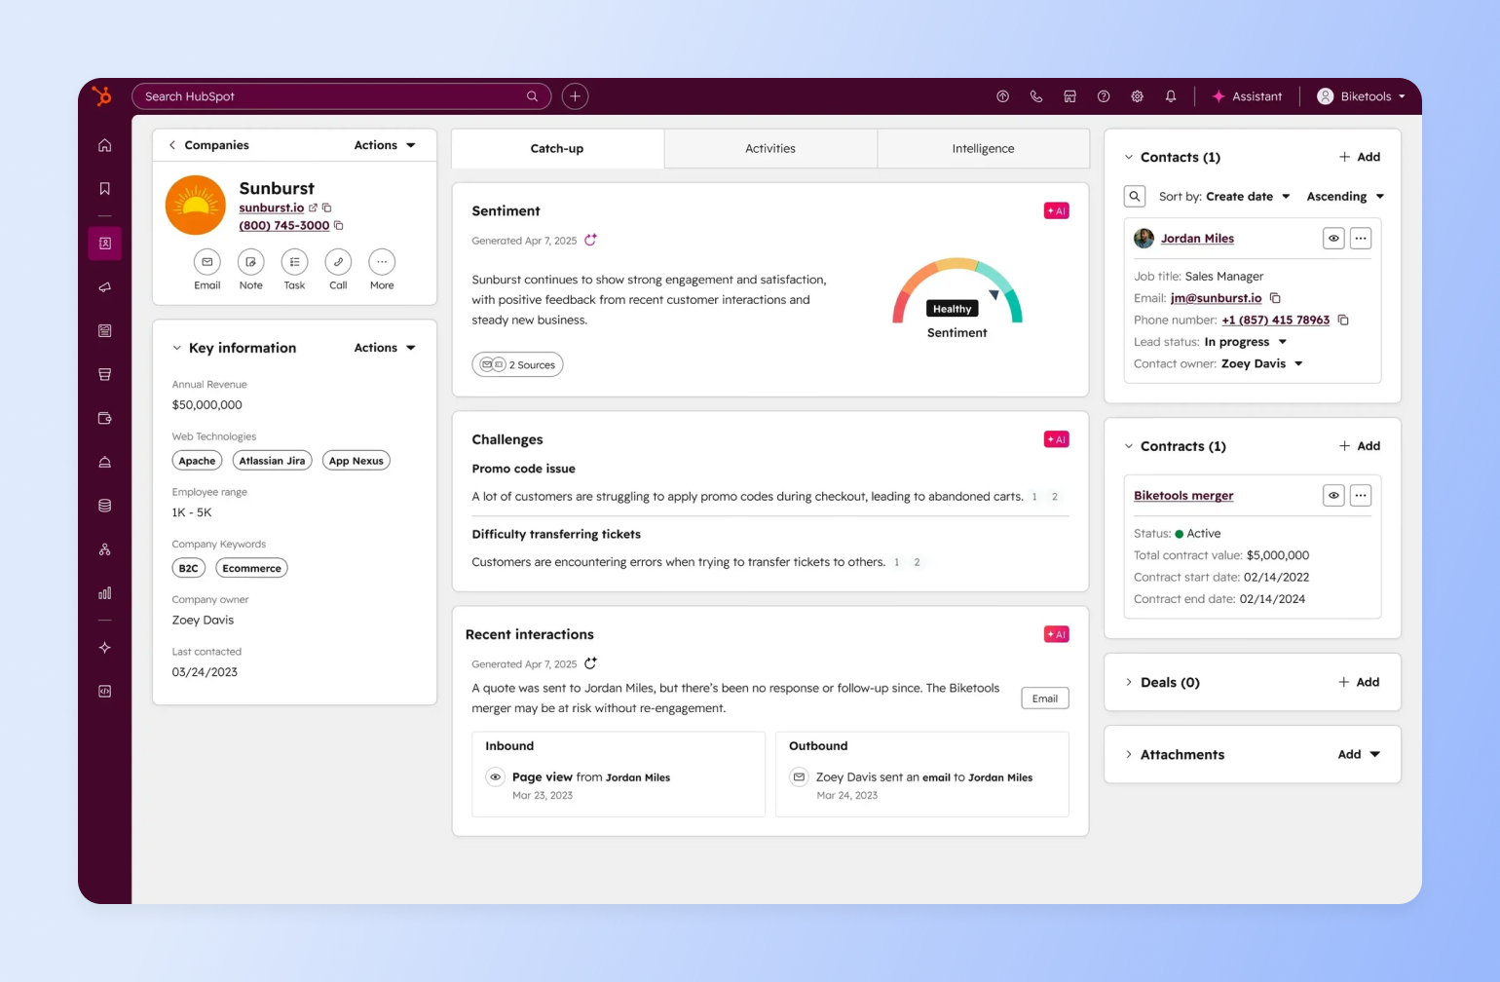Open the Ascending sort order dropdown
The image size is (1500, 982).
coord(1345,196)
